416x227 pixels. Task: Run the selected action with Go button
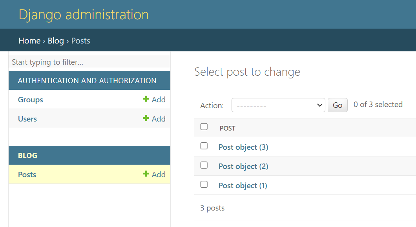point(338,105)
